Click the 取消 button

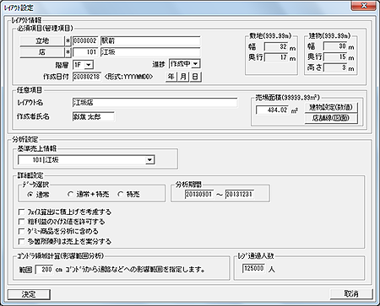pyautogui.click(x=351, y=294)
